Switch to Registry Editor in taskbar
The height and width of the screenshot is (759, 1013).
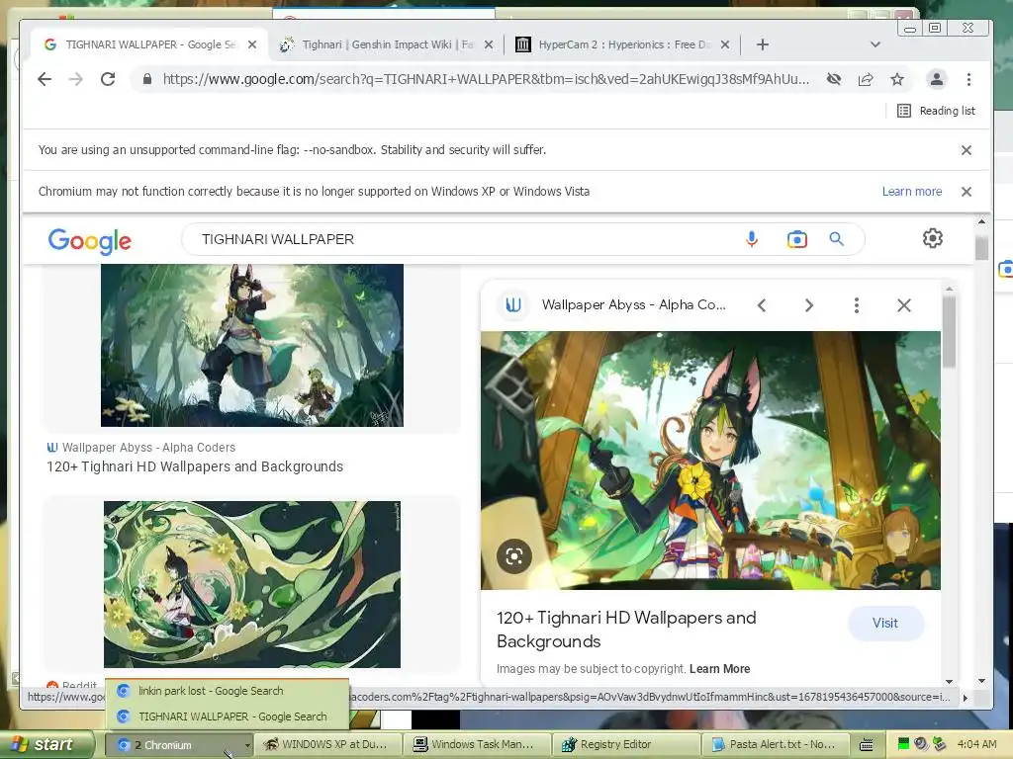pyautogui.click(x=626, y=745)
